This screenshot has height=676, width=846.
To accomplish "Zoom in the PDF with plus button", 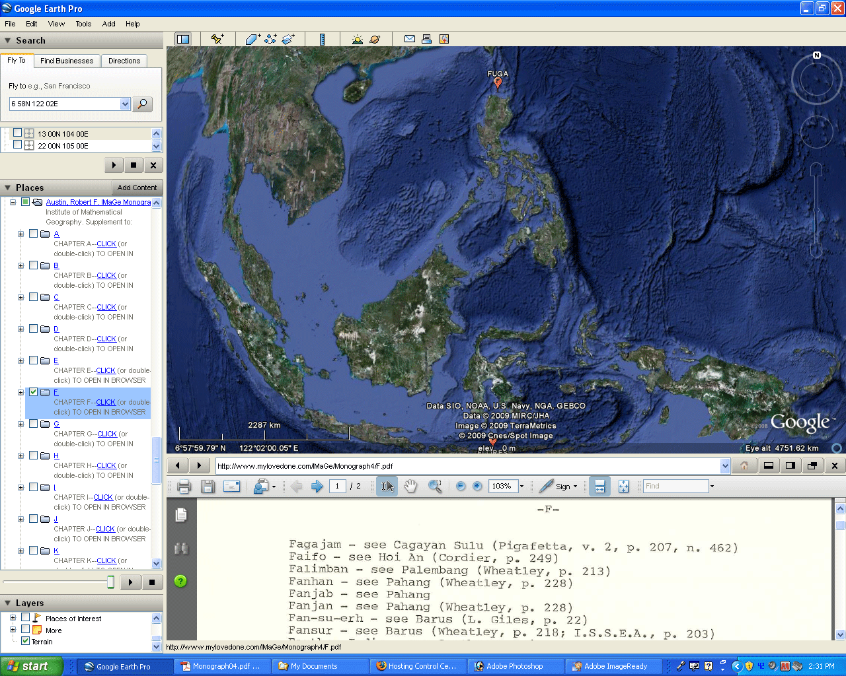I will 477,487.
